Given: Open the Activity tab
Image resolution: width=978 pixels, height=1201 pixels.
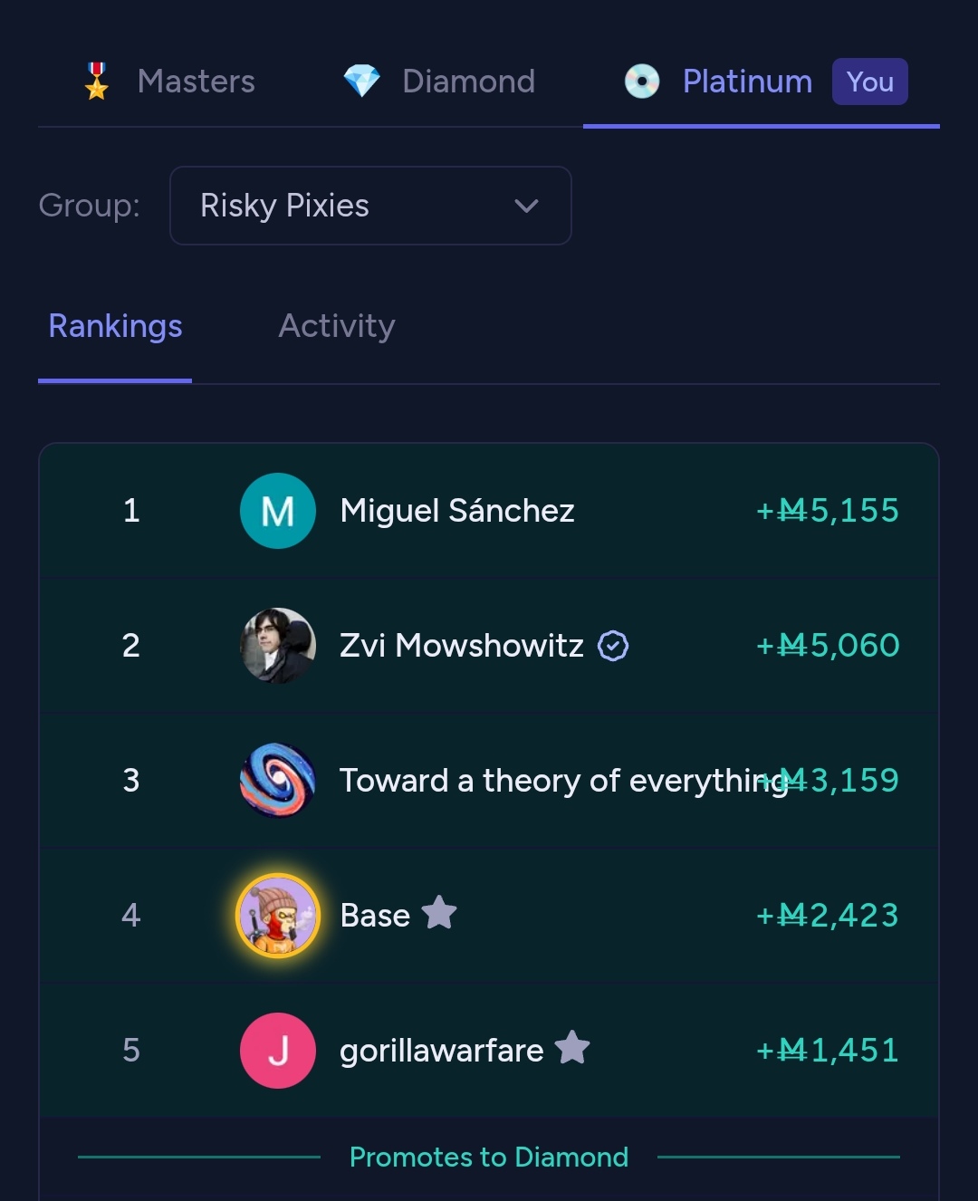Looking at the screenshot, I should click(x=337, y=326).
